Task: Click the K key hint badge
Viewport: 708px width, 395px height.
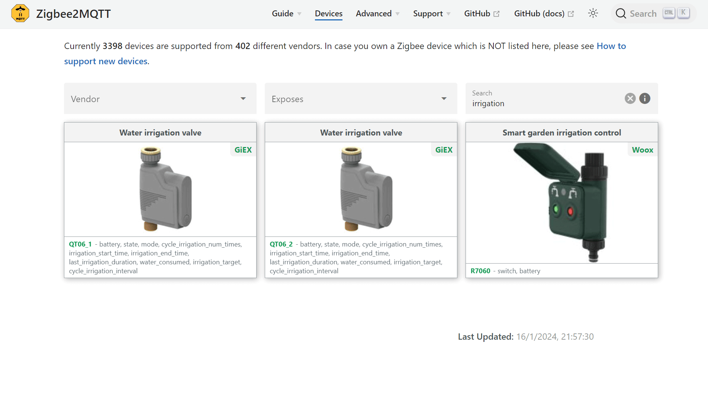Action: 683,13
